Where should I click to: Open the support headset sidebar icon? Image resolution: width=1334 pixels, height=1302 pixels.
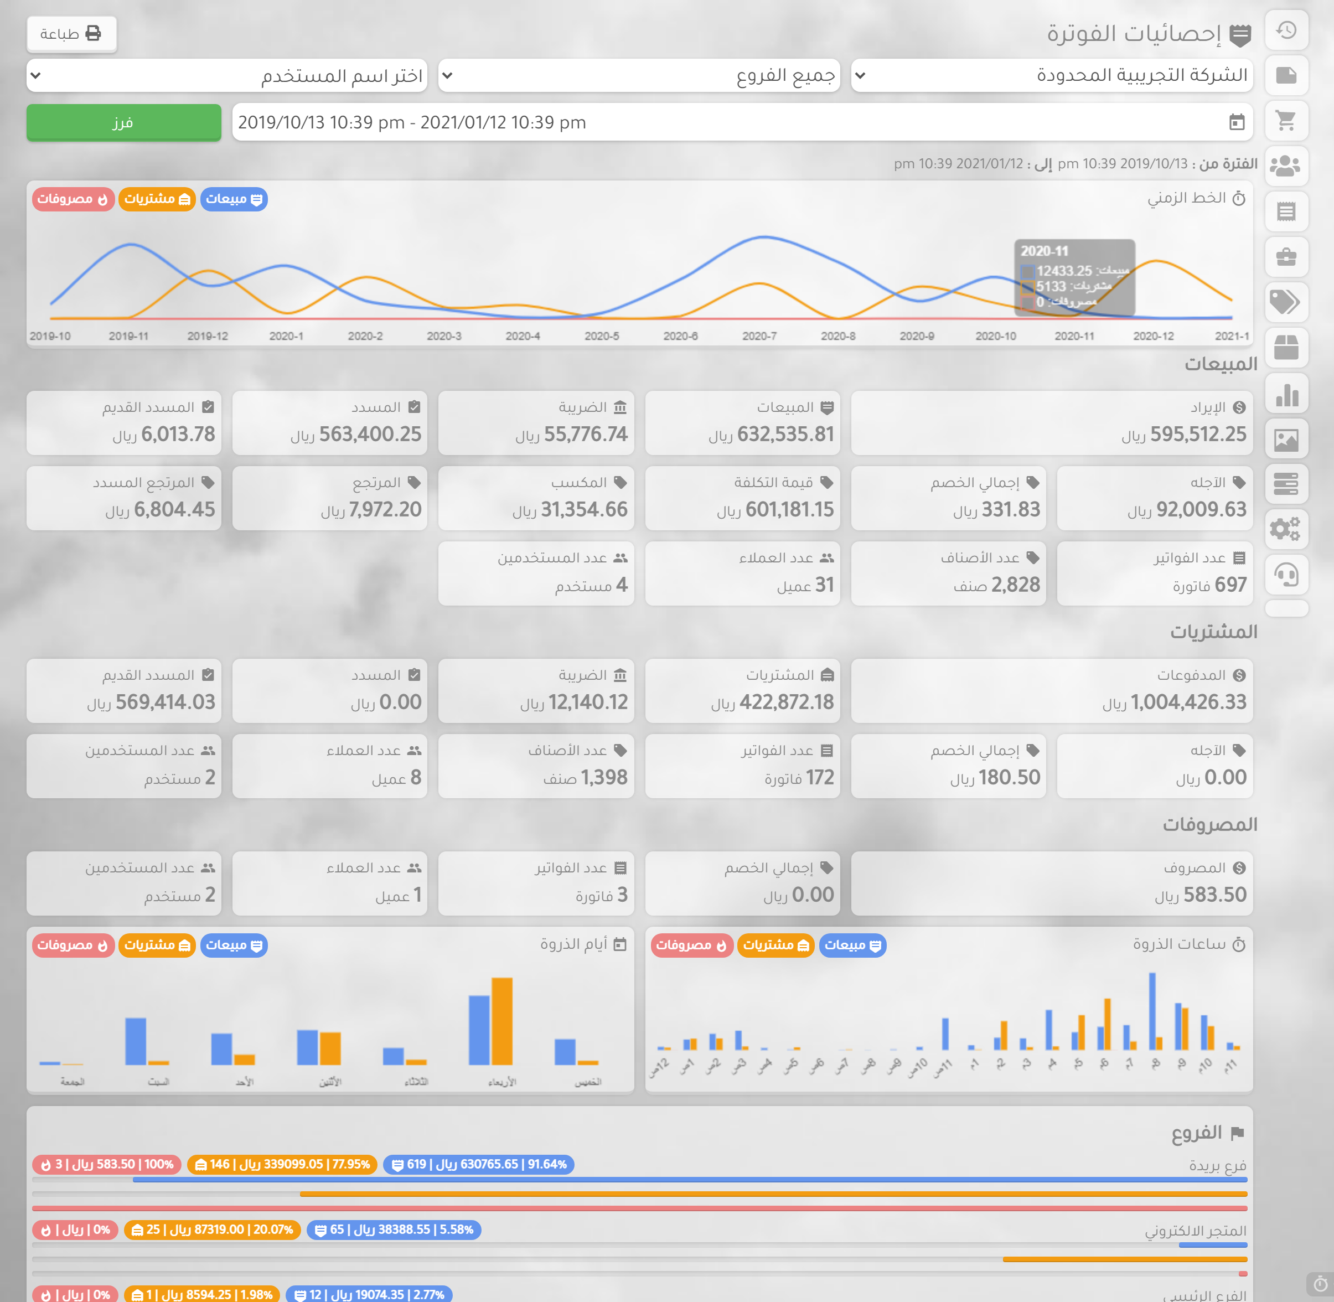point(1286,575)
